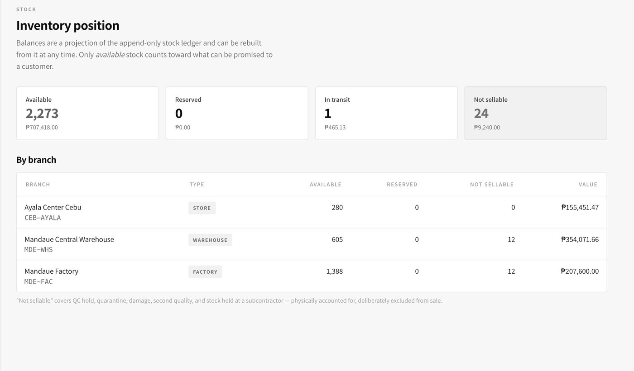Select the Mandaue Central Warehouse branch name

coord(69,239)
